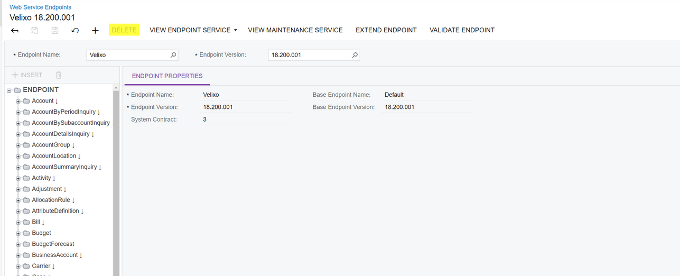The width and height of the screenshot is (680, 276).
Task: Click the Endpoint Name field in properties tab
Action: [246, 95]
